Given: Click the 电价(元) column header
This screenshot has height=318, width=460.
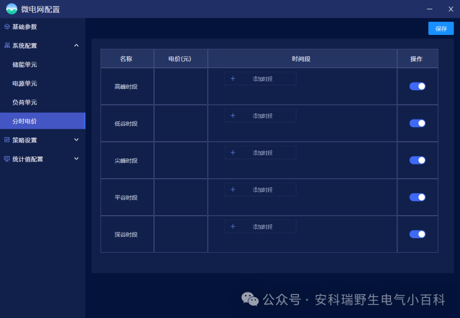Looking at the screenshot, I should [x=181, y=59].
